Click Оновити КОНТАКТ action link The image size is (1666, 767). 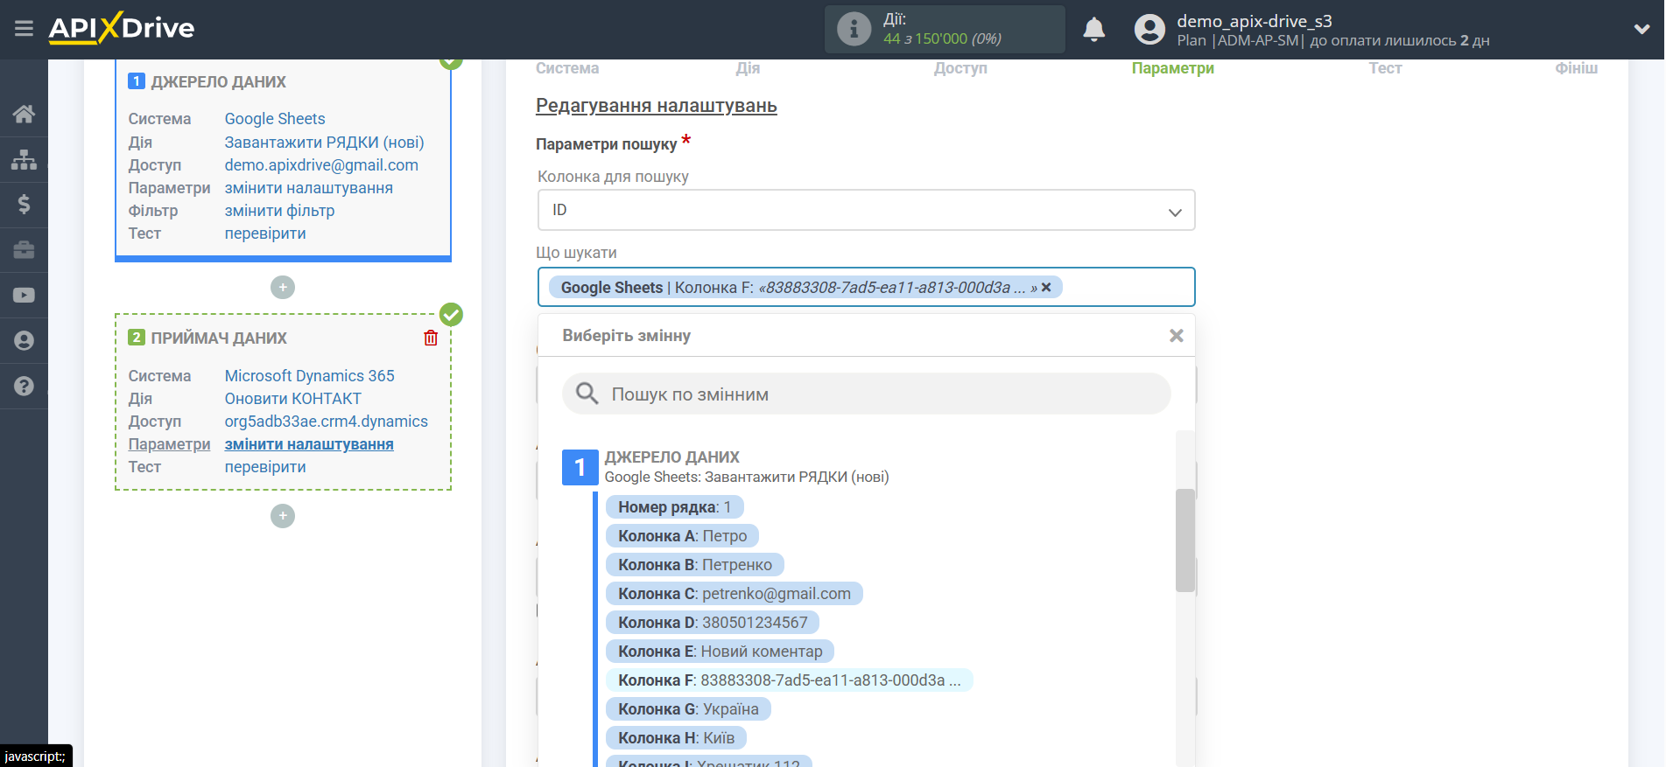coord(293,399)
